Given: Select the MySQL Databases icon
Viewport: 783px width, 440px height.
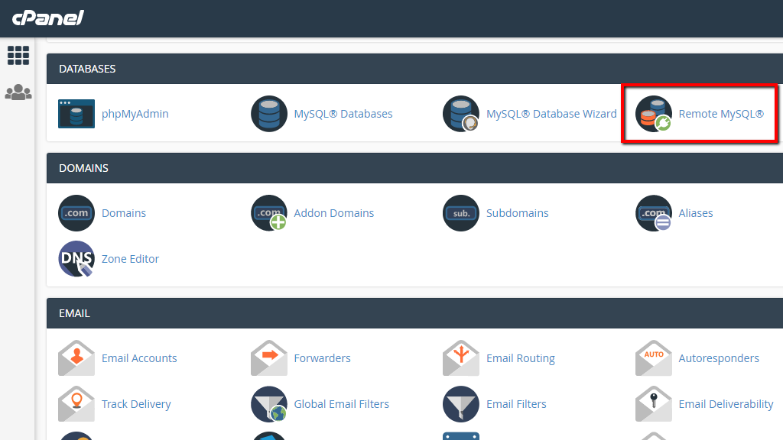Looking at the screenshot, I should (269, 113).
